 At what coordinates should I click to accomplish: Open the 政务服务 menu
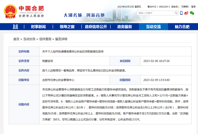125,27
